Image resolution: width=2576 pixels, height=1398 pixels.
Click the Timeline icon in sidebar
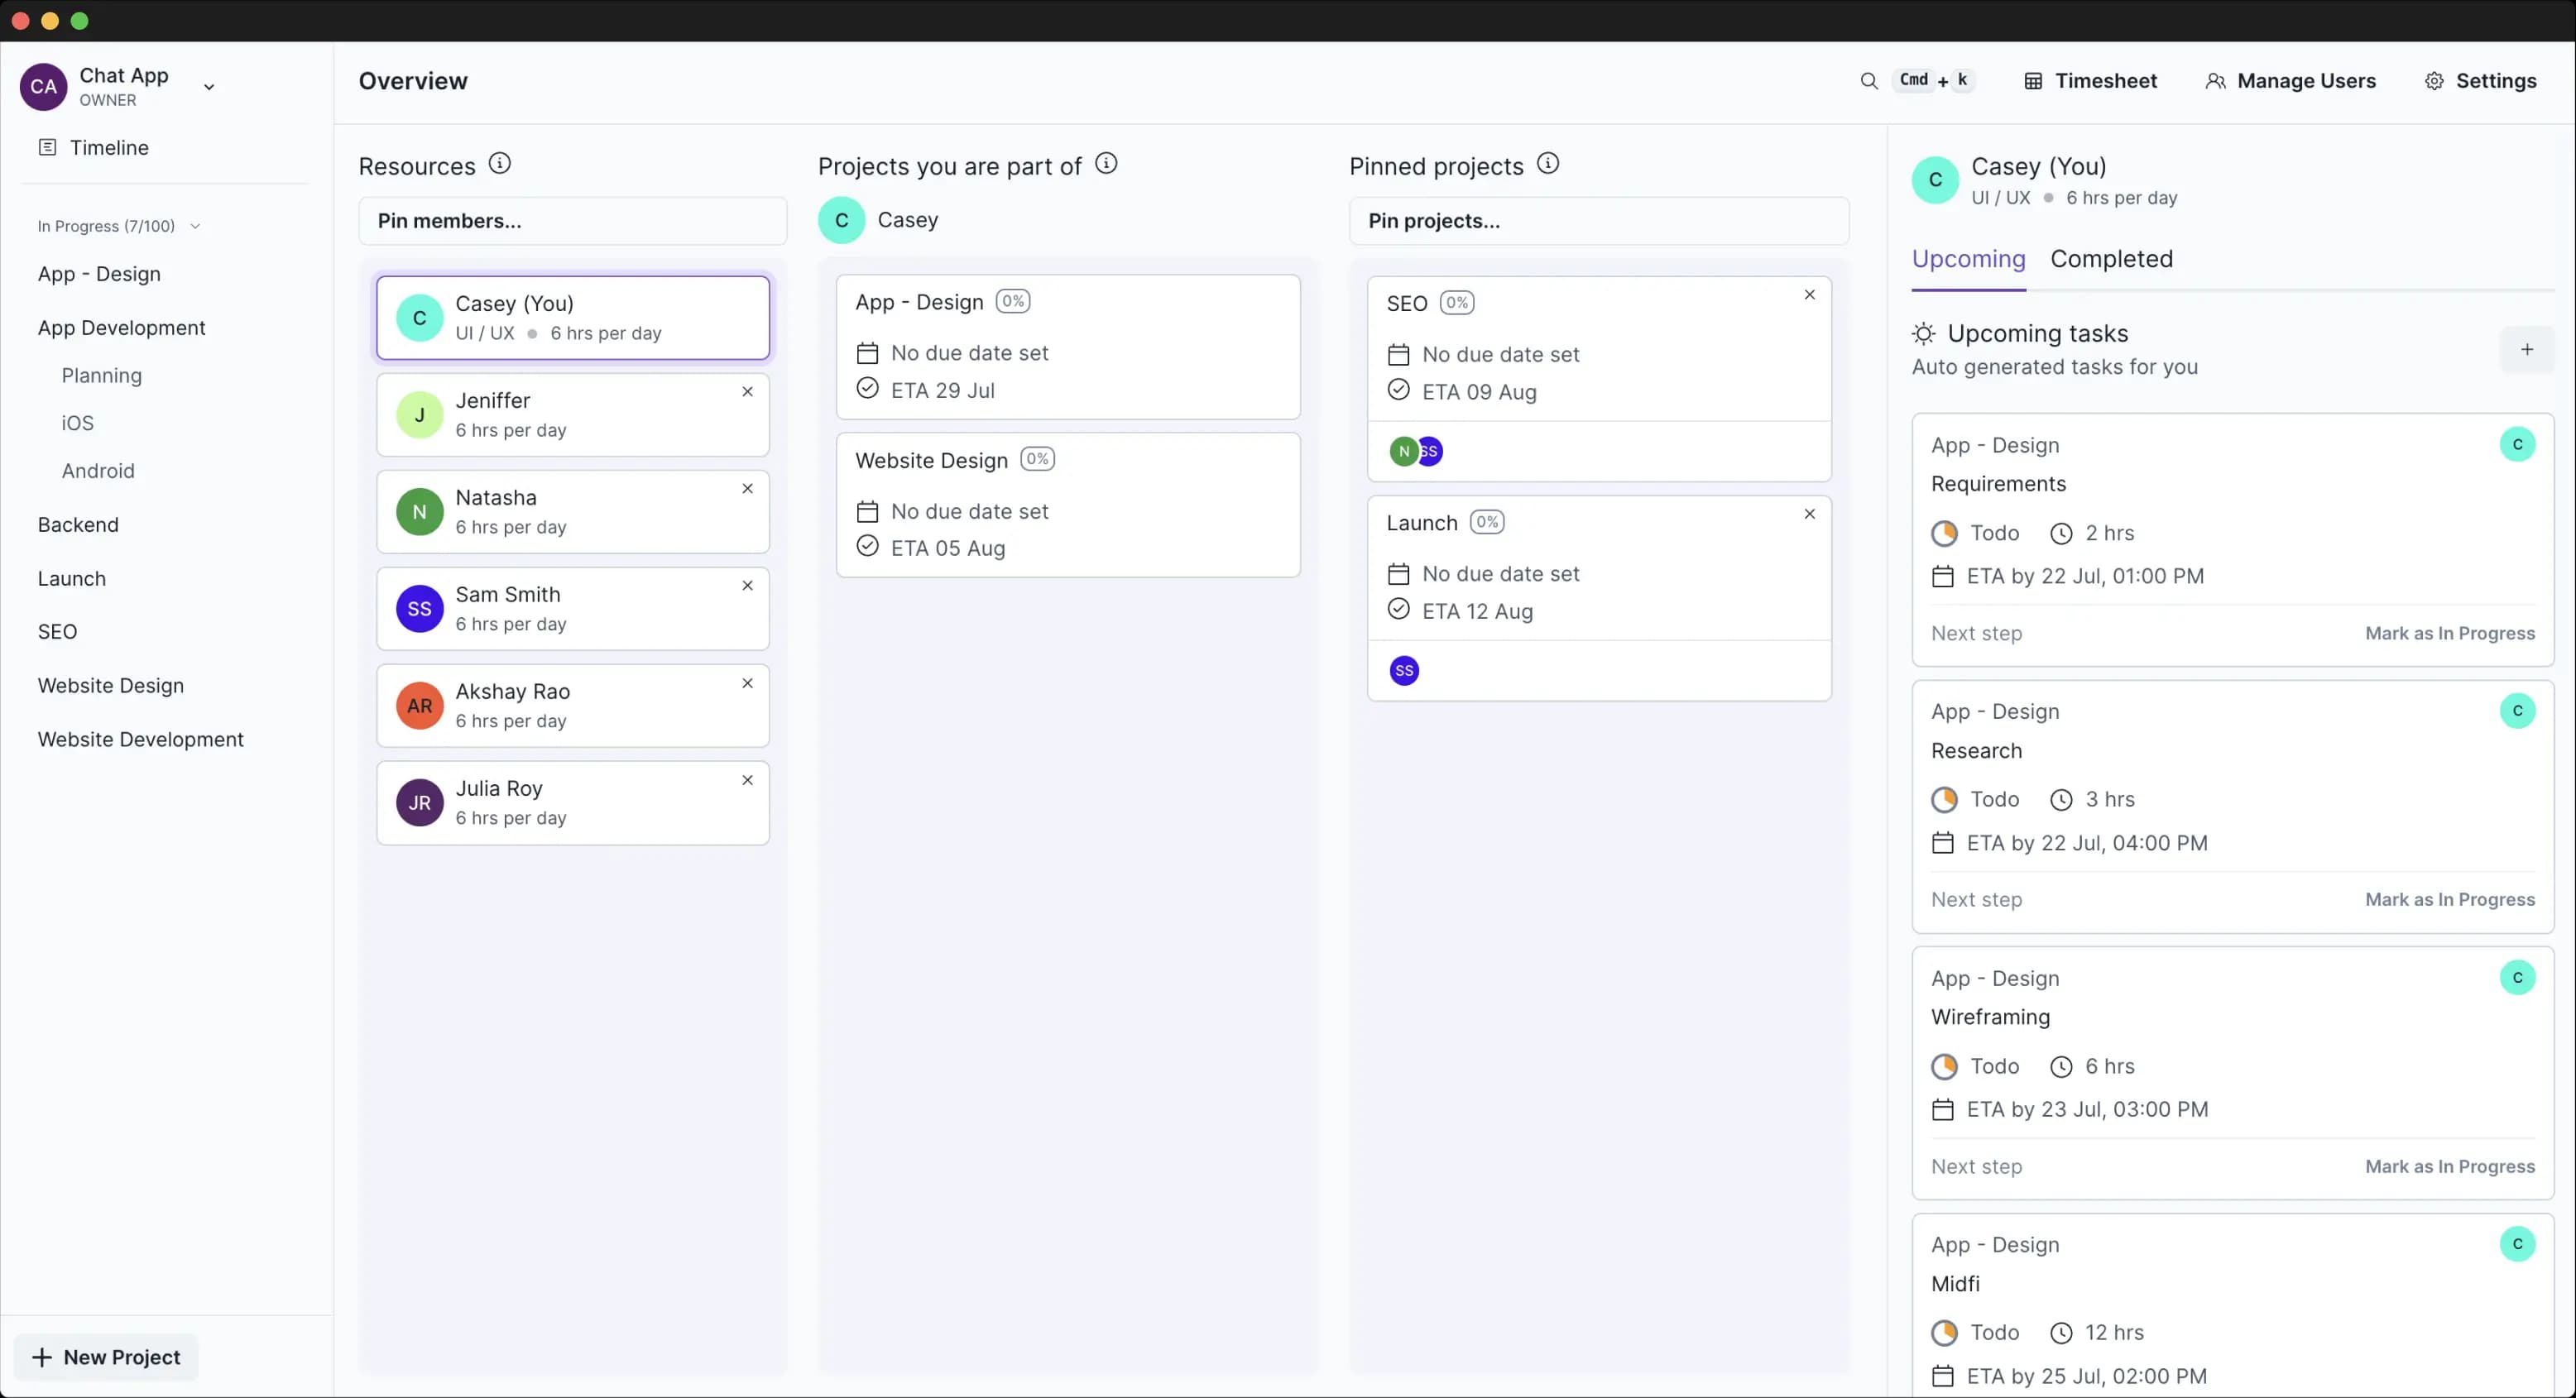46,148
